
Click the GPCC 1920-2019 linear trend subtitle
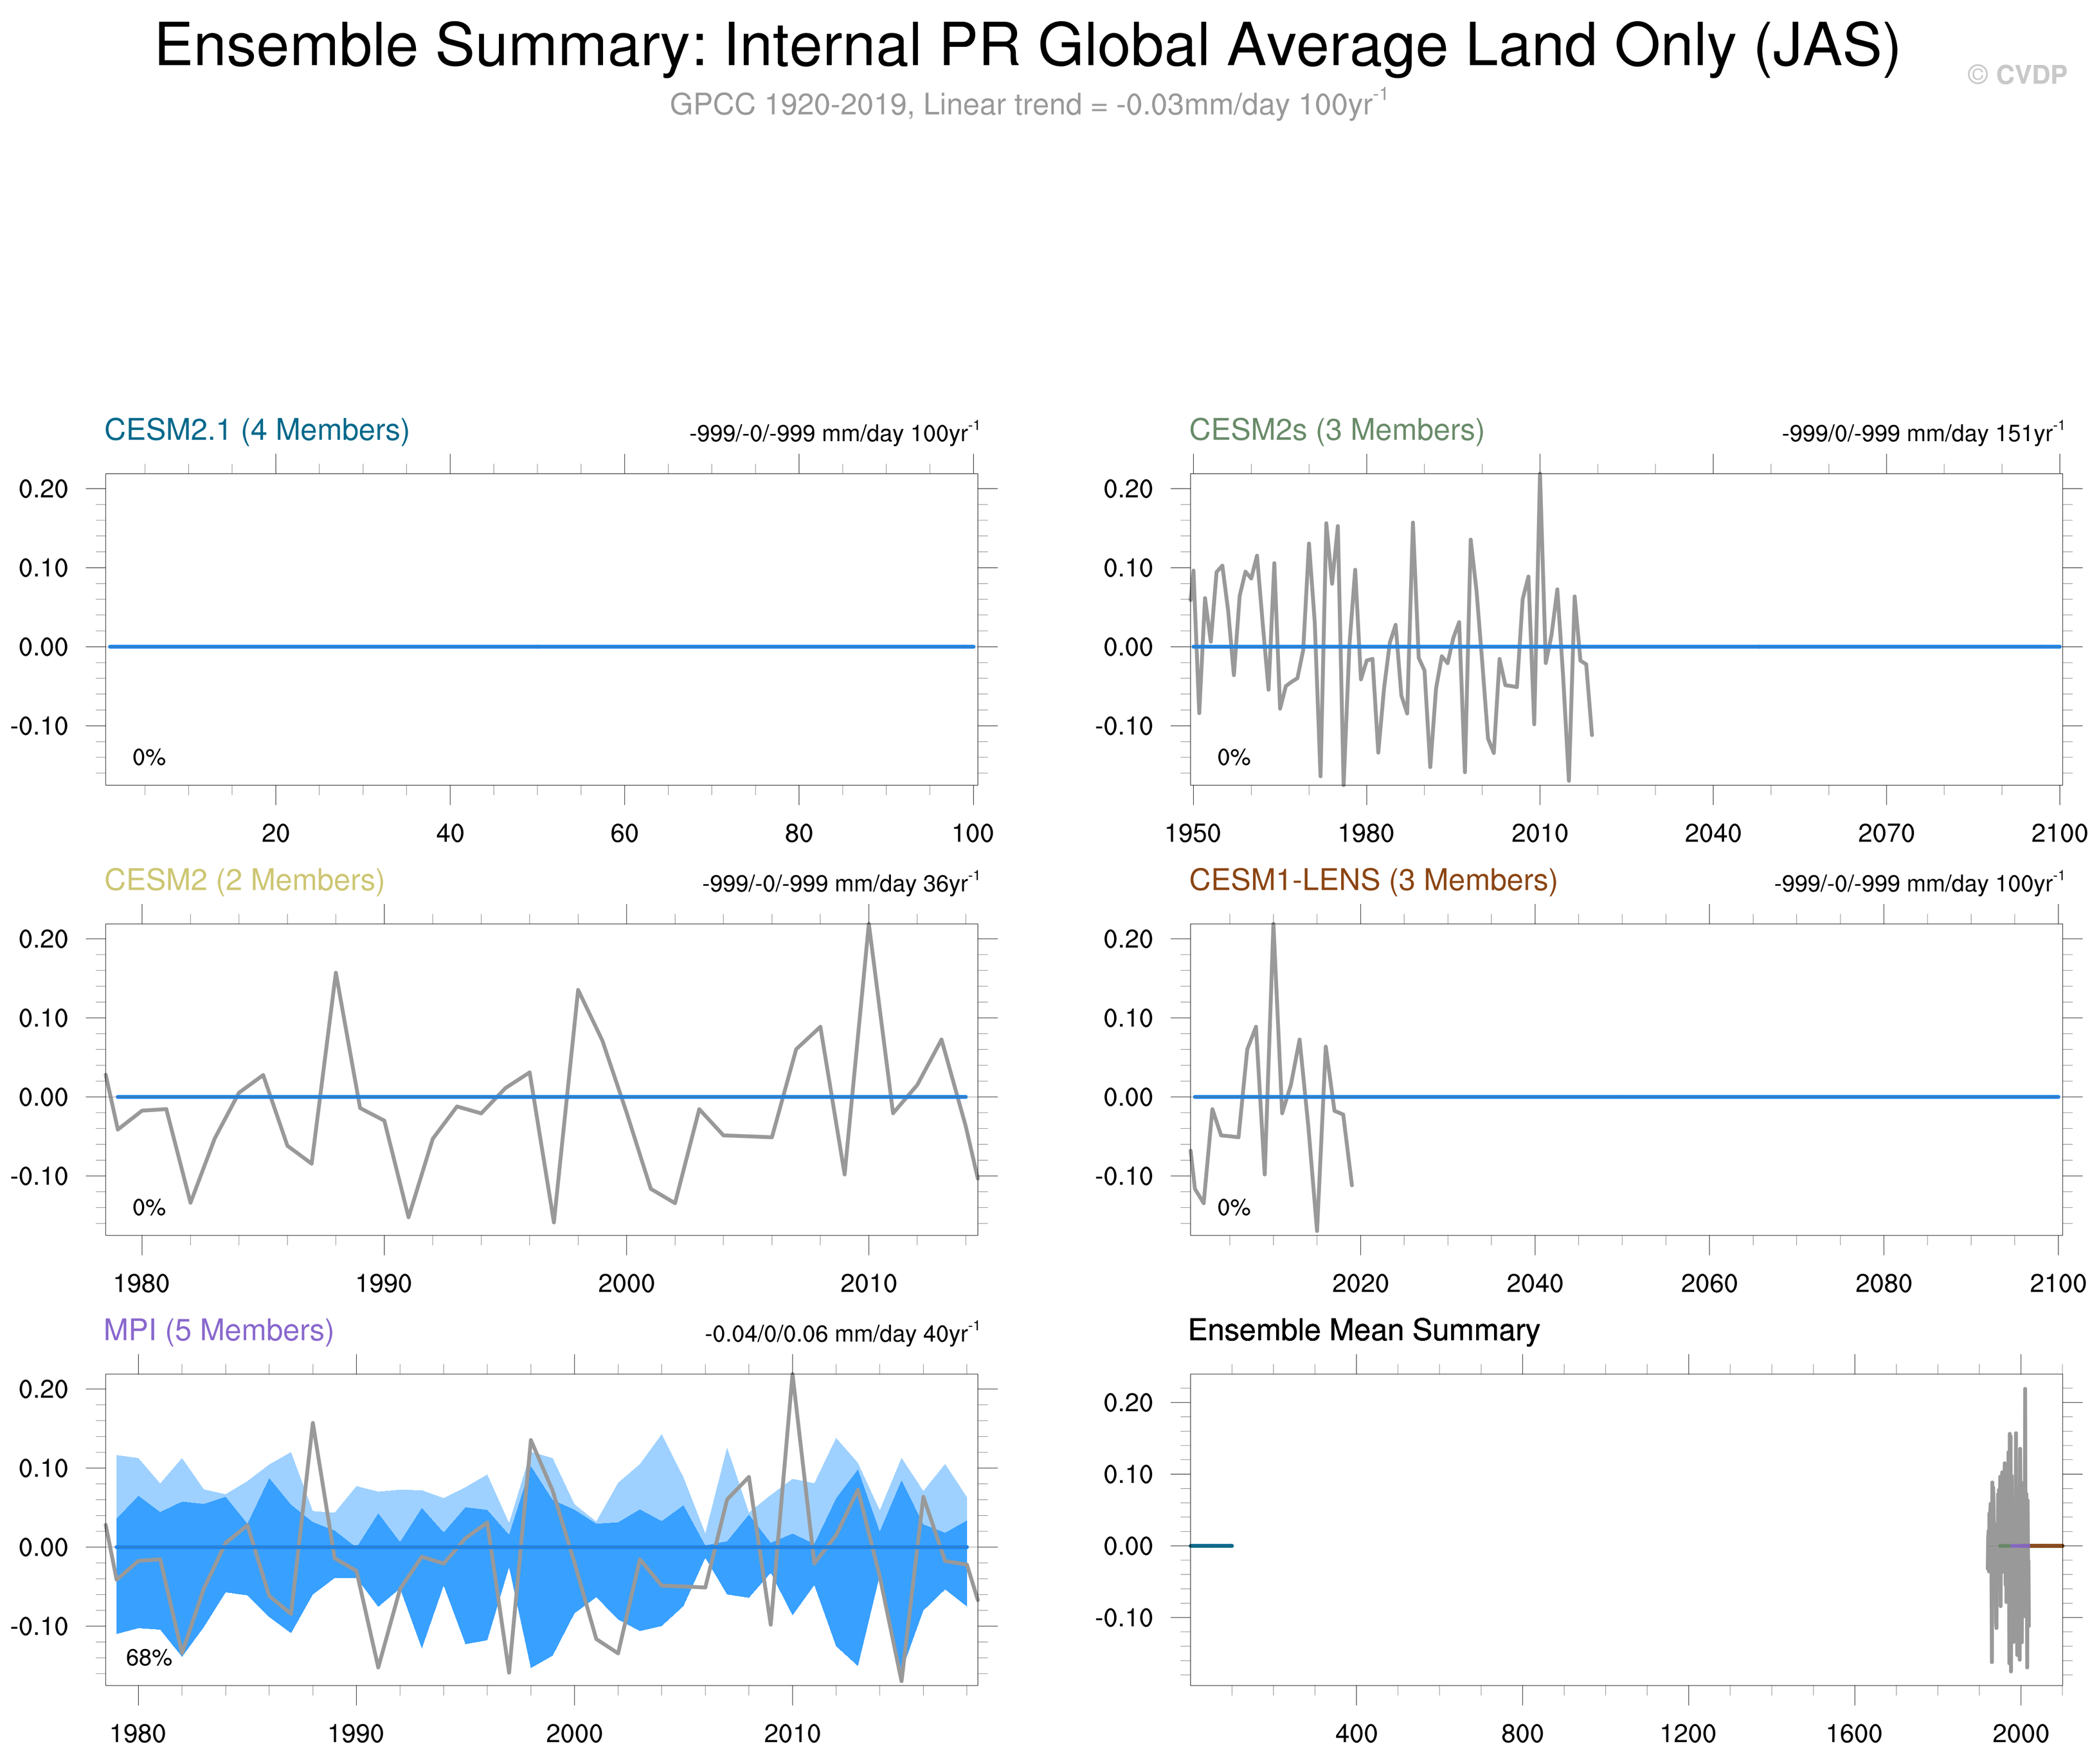tap(1027, 104)
